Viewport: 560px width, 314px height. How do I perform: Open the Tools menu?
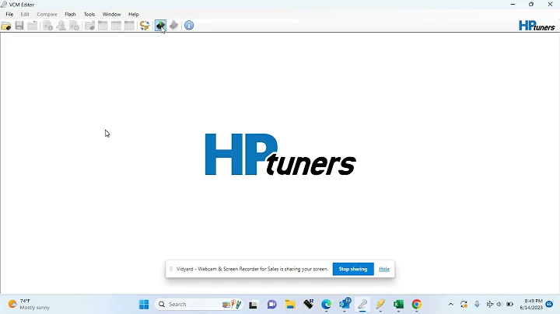[x=89, y=14]
